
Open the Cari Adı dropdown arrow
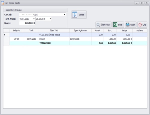[x=64, y=14]
